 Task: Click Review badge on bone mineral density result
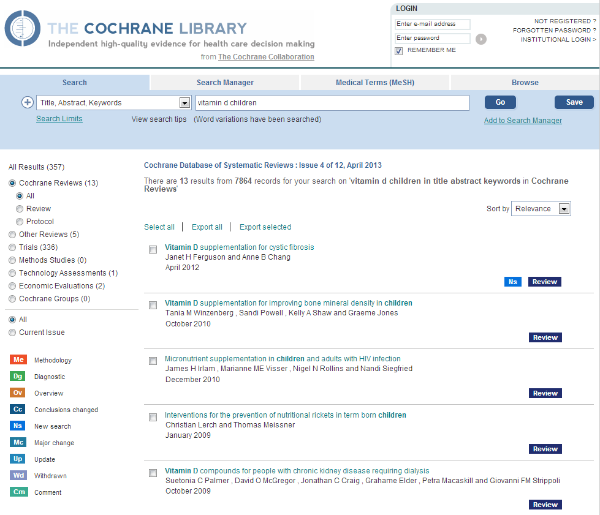pyautogui.click(x=545, y=337)
